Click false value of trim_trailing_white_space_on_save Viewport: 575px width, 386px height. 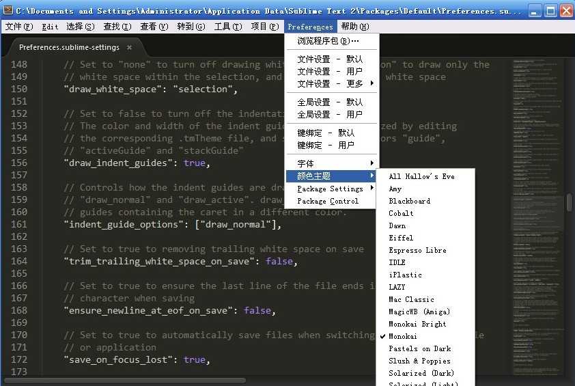[x=279, y=261]
